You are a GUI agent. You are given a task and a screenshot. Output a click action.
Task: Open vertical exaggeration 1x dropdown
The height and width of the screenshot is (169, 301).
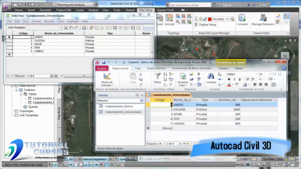coord(116,159)
